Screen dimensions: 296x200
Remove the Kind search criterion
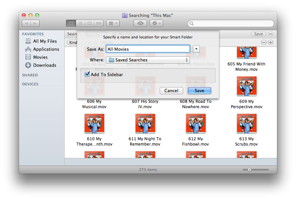click(264, 42)
